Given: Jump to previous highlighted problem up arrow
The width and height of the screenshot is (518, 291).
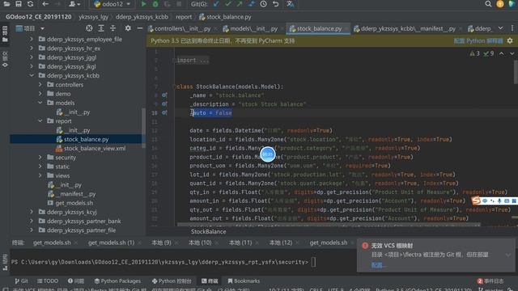Looking at the screenshot, I should click(502, 53).
